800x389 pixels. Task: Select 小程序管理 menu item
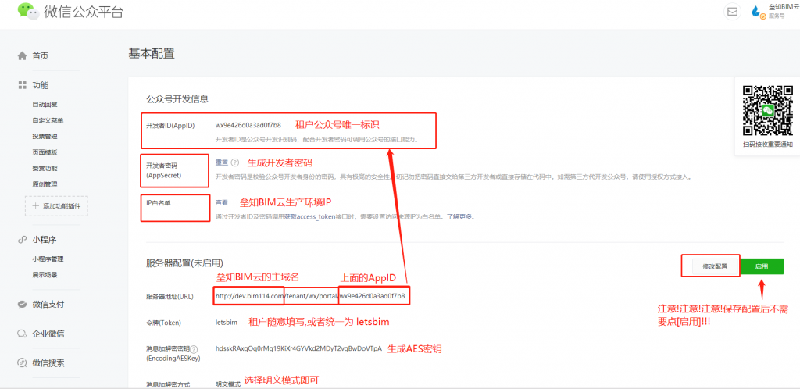[x=48, y=259]
